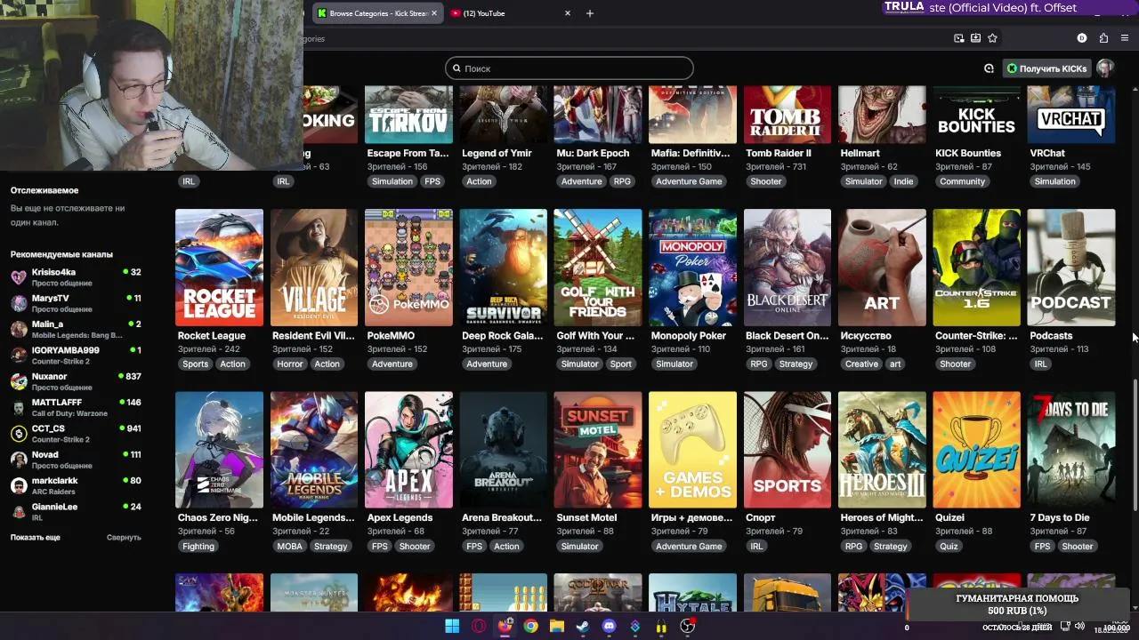Open the Black Desert Online cover
Viewport: 1139px width, 640px height.
[788, 268]
